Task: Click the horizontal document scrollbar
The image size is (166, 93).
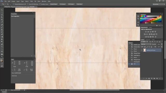Action: click(x=94, y=90)
